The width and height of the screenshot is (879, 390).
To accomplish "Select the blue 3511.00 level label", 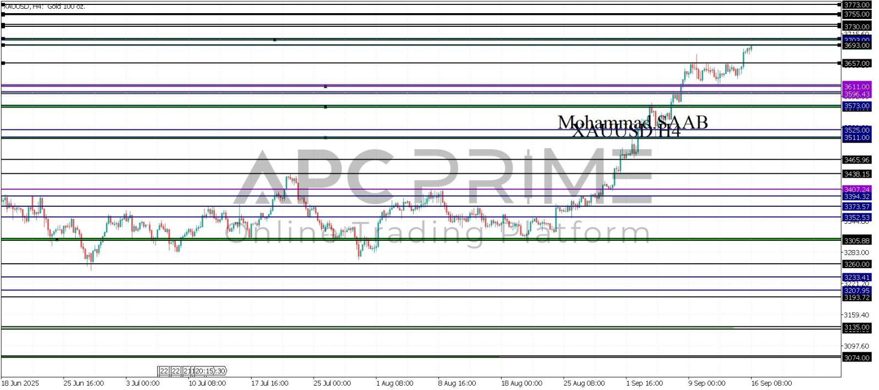I will (x=856, y=138).
